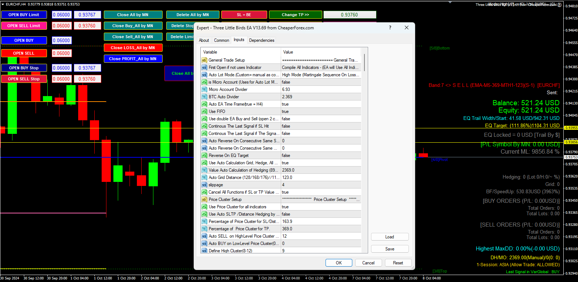This screenshot has height=282, width=578.
Task: Click the OPEN BUY Limit lot size field
Action: (62, 15)
